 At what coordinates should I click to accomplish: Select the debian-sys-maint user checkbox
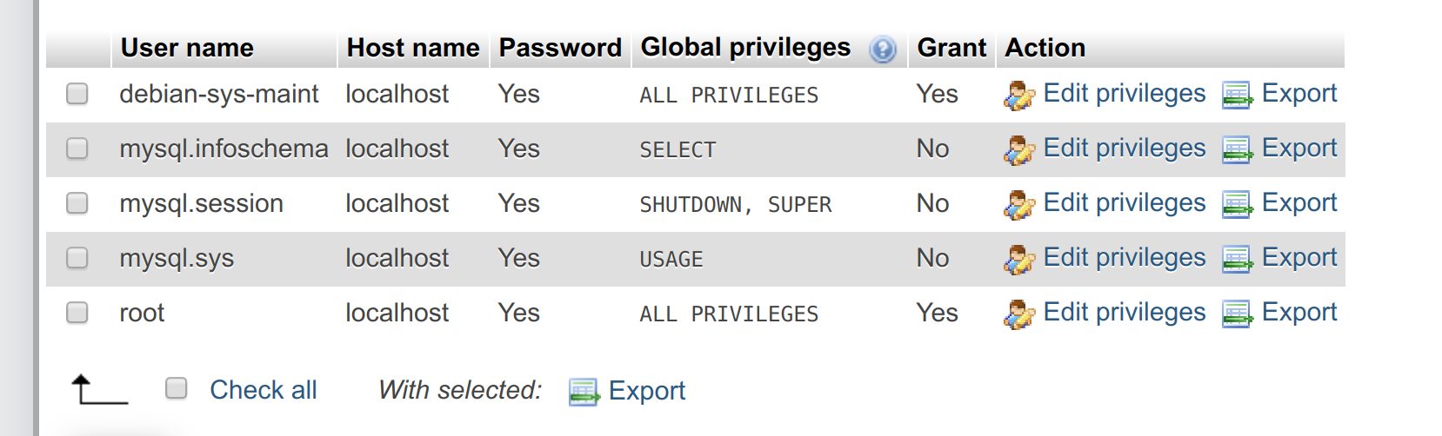[x=77, y=94]
